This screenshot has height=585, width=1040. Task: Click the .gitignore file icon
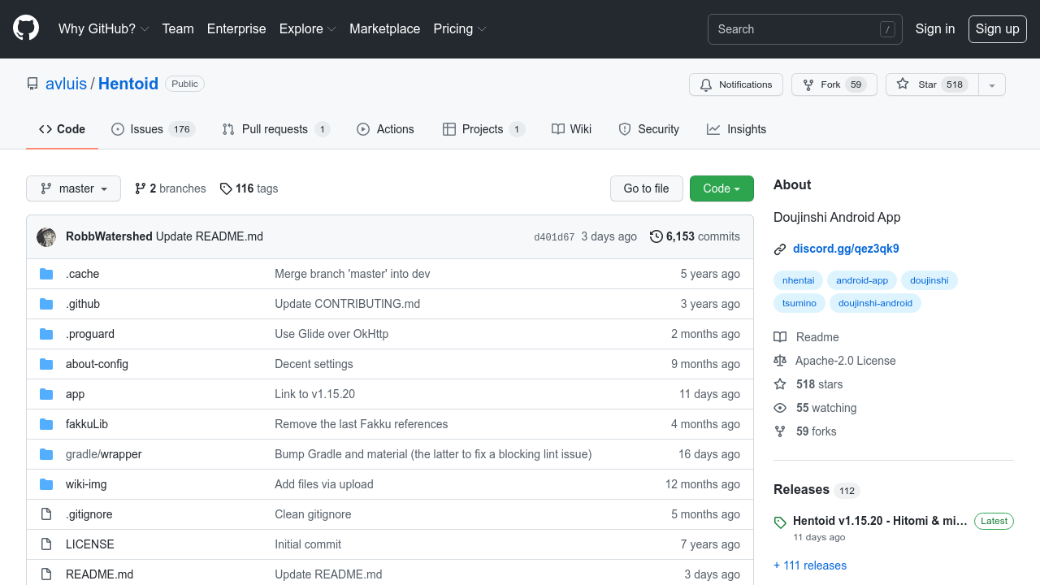(46, 514)
